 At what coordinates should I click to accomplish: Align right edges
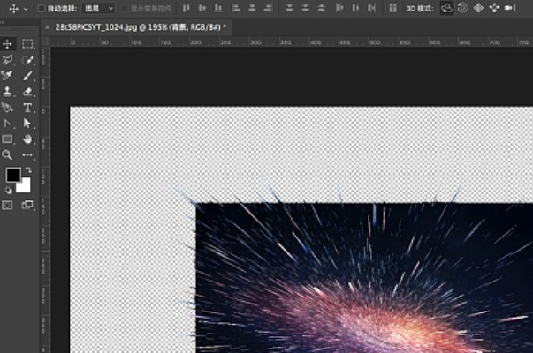pos(268,8)
